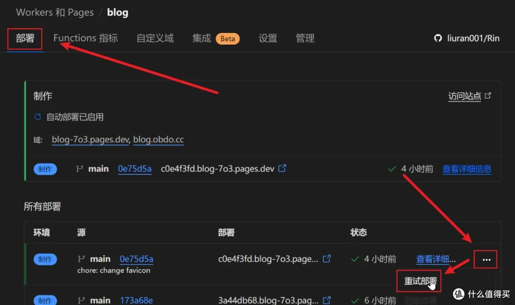
Task: Open external link icon after c0e4f3fd.blog-7o3.pages.dev
Action: click(282, 168)
